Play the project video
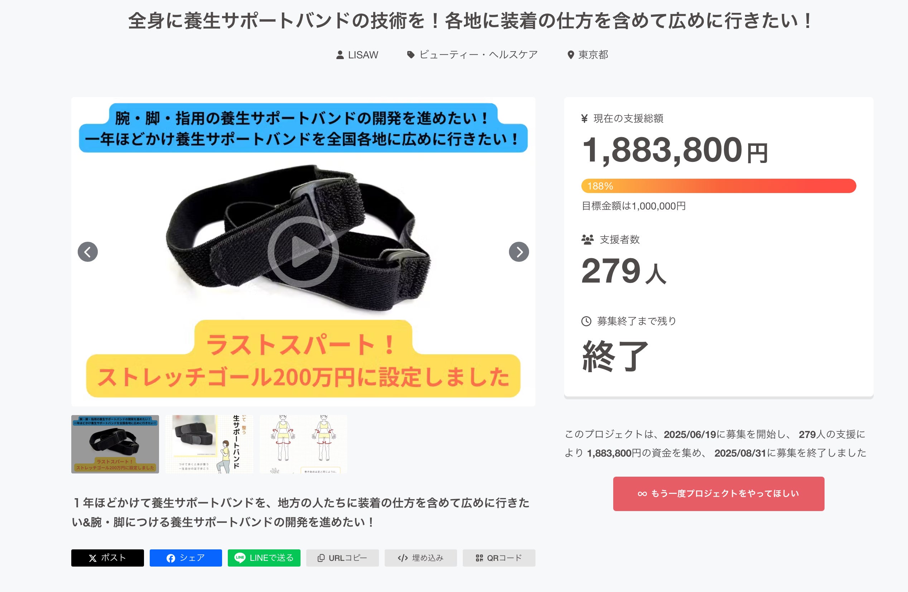Screen dimensions: 908x592 [x=303, y=252]
